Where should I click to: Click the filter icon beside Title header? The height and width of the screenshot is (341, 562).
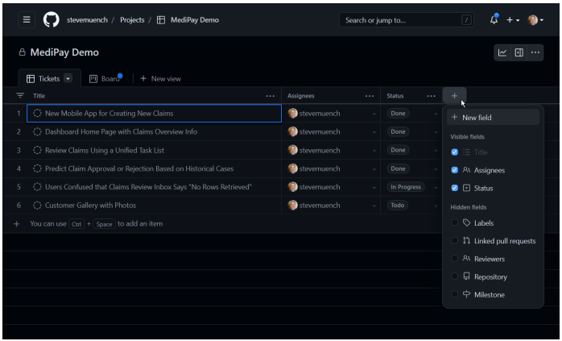[20, 95]
